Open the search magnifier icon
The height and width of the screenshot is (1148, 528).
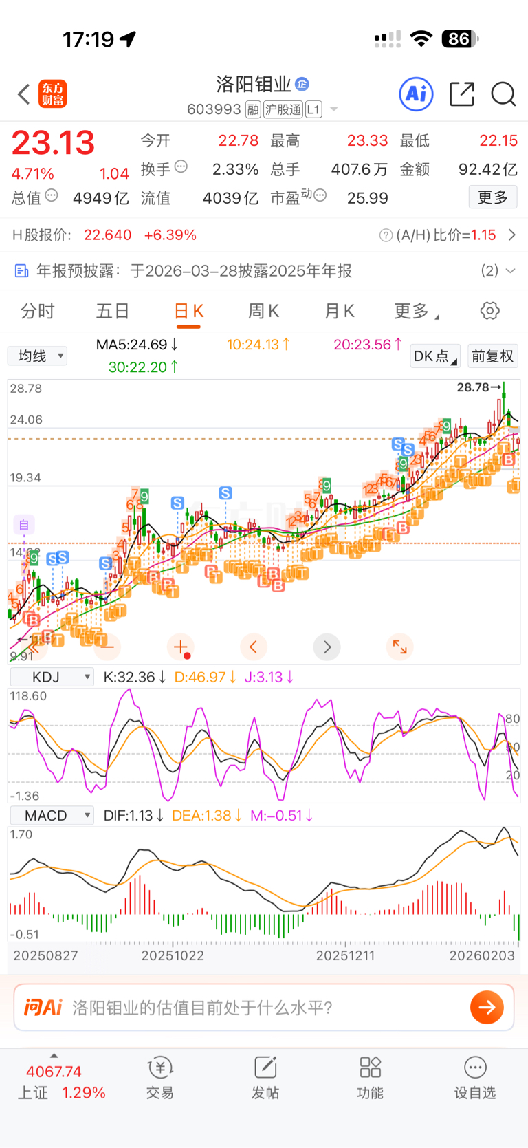[503, 94]
